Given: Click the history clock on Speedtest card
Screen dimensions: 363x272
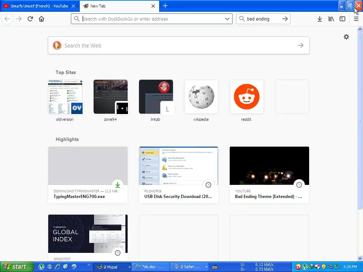Looking at the screenshot, I should tap(118, 253).
